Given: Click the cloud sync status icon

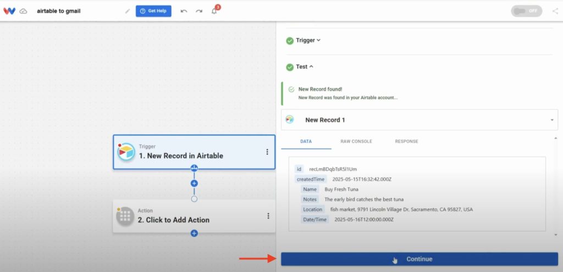Looking at the screenshot, I should (x=23, y=11).
